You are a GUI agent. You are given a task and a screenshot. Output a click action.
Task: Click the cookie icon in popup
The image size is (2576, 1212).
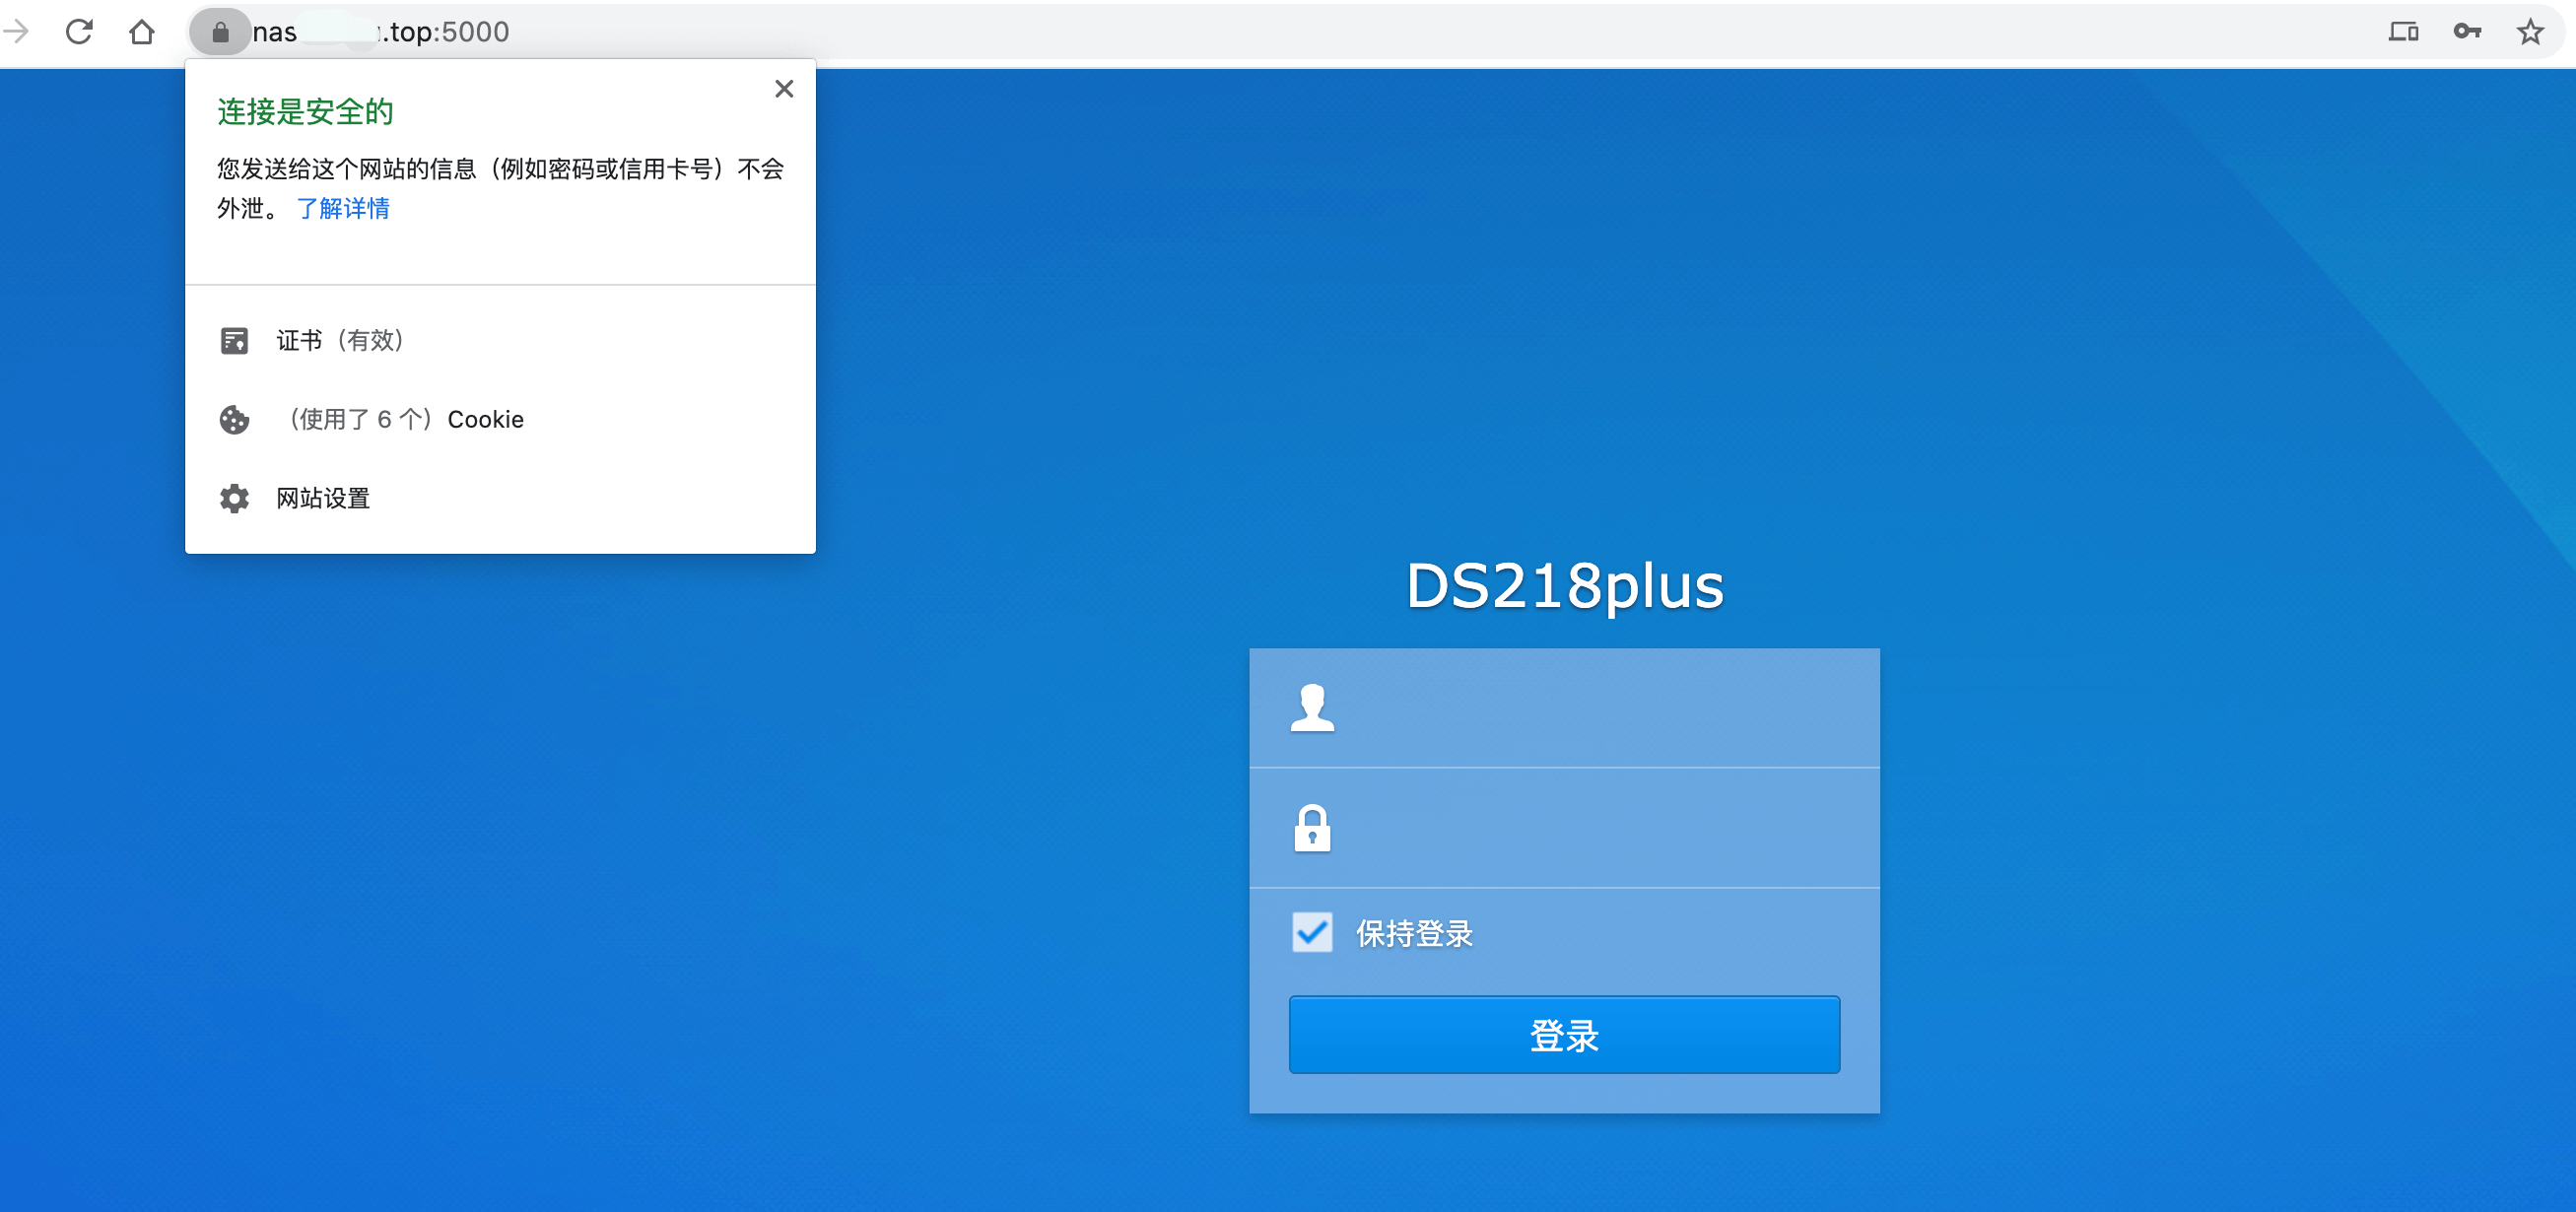coord(234,420)
